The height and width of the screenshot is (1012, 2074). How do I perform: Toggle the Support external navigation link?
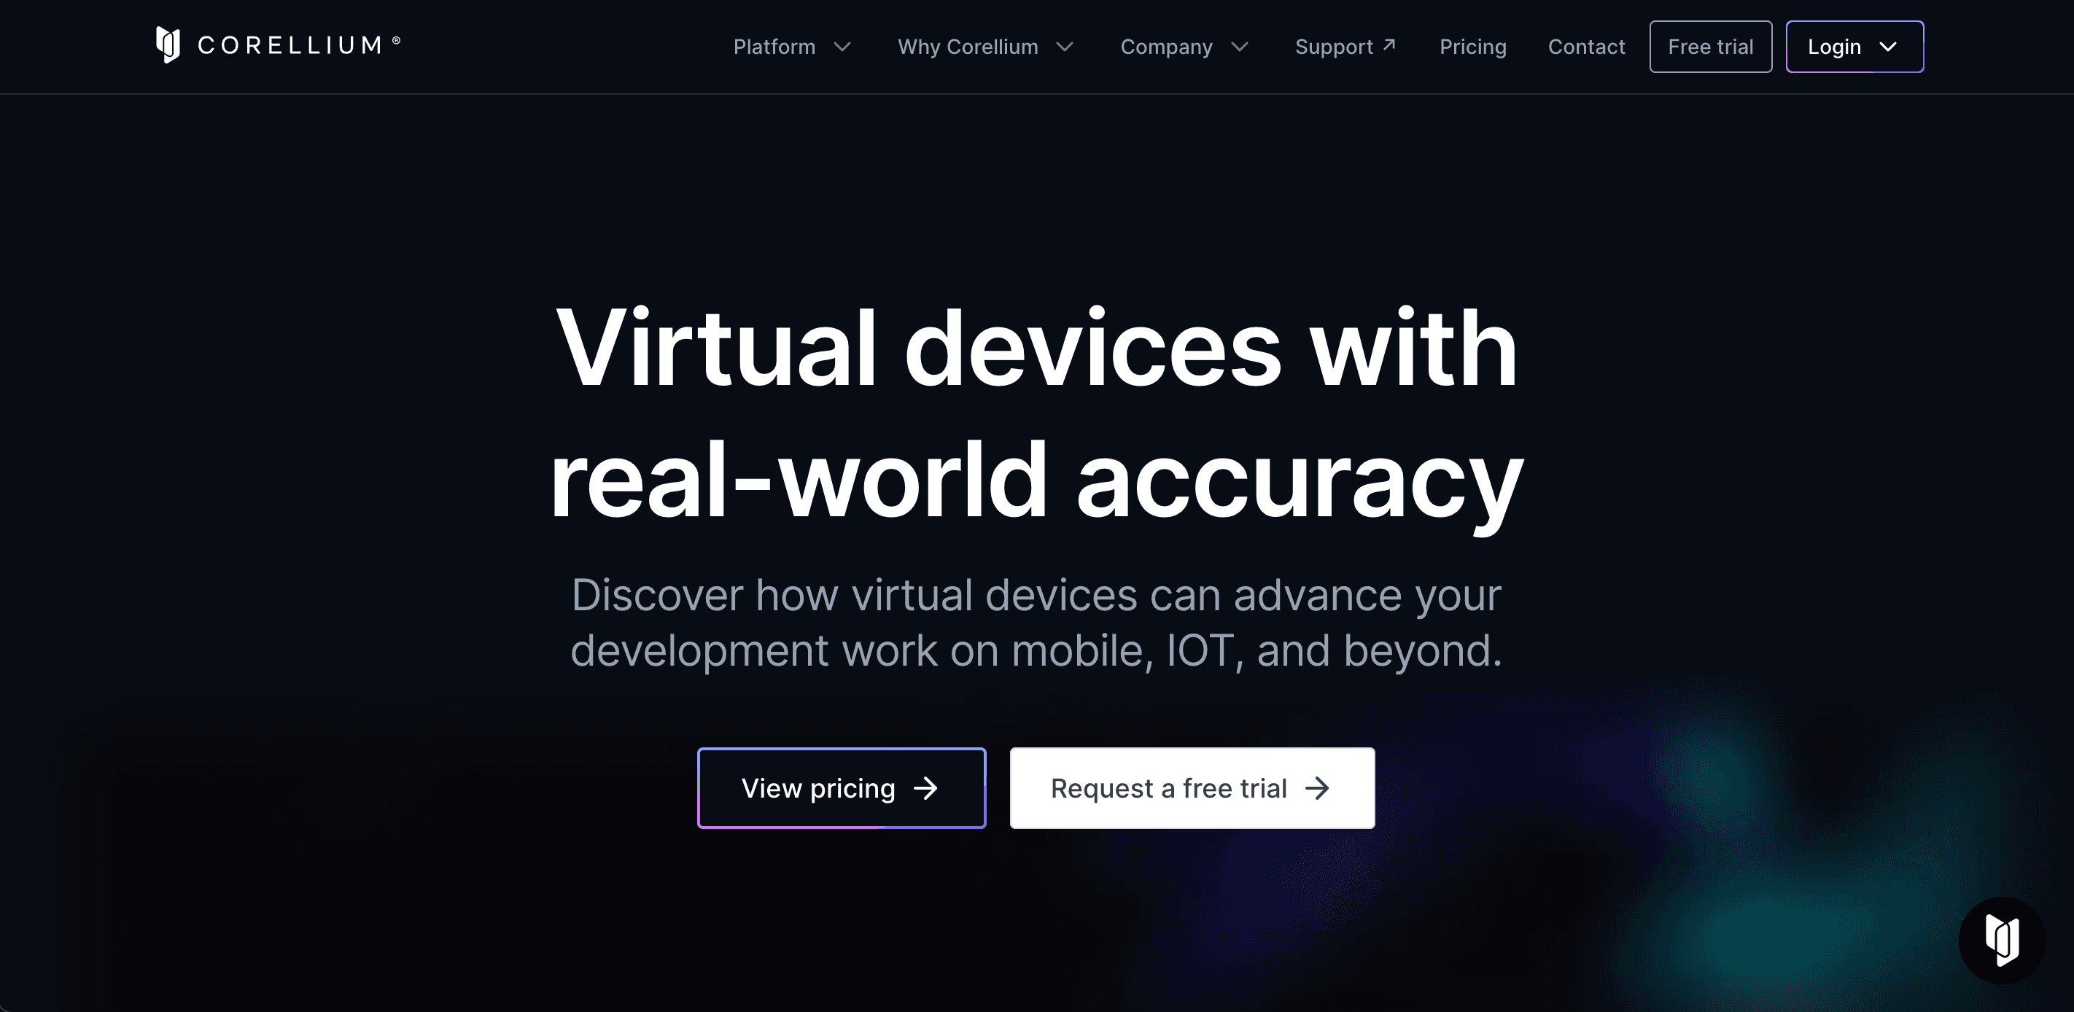pos(1344,47)
